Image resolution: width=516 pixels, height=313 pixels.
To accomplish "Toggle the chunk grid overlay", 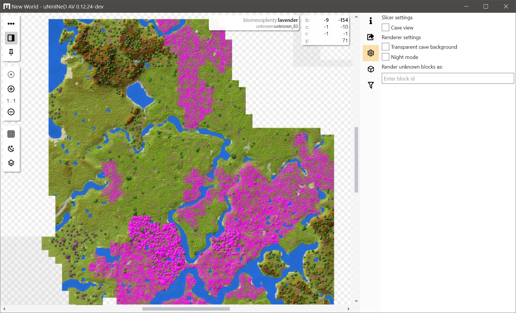I will pos(11,134).
